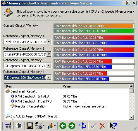Click the green Float FPU 3205 MB/s bar
Screen dimensions: 138x131
[94, 31]
